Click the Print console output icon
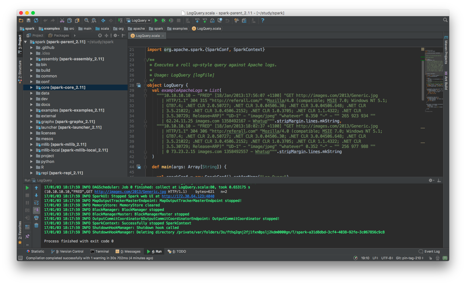Image resolution: width=466 pixels, height=285 pixels. pos(36,218)
